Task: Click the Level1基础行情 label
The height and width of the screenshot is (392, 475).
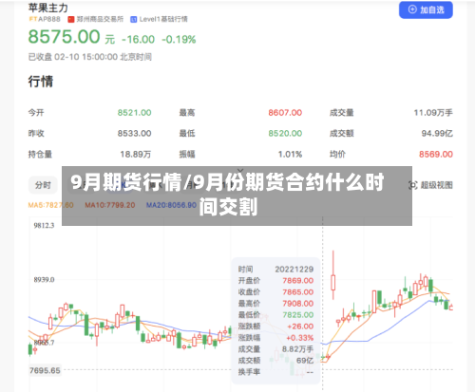Action: 163,19
